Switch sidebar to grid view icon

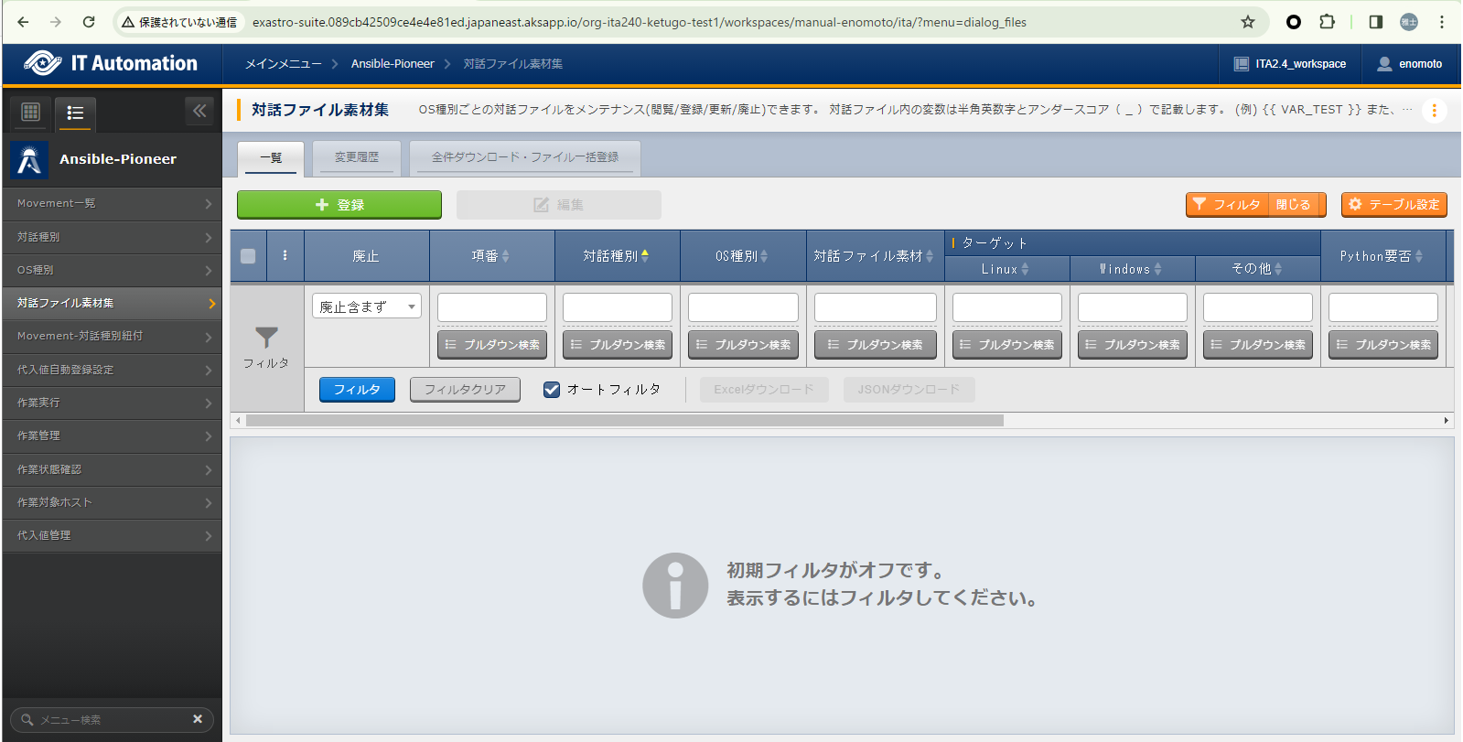tap(30, 112)
